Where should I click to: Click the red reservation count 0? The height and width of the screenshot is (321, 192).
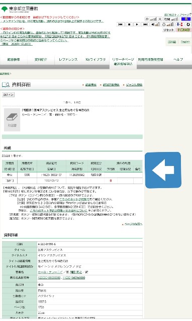point(111,181)
